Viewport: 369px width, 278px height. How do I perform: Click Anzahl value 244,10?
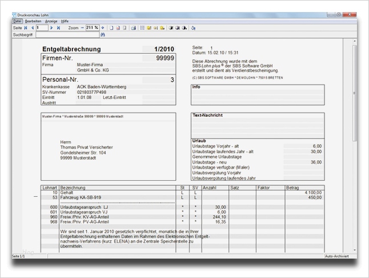[219, 217]
